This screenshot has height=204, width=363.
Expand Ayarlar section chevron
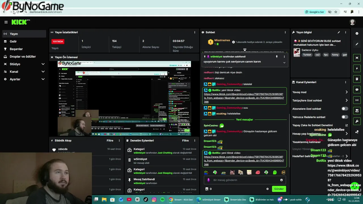tap(43, 79)
